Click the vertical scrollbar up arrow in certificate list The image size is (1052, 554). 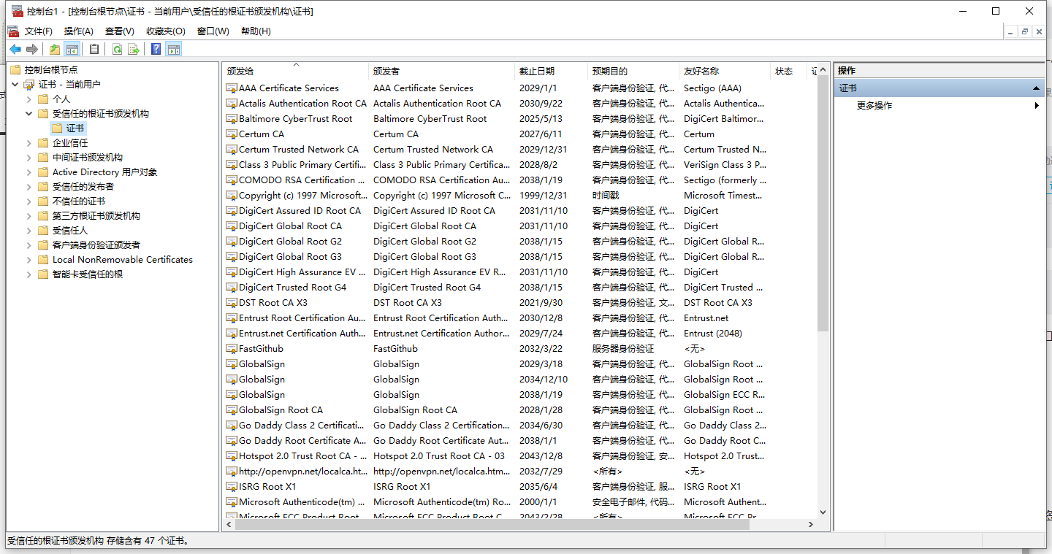(823, 70)
